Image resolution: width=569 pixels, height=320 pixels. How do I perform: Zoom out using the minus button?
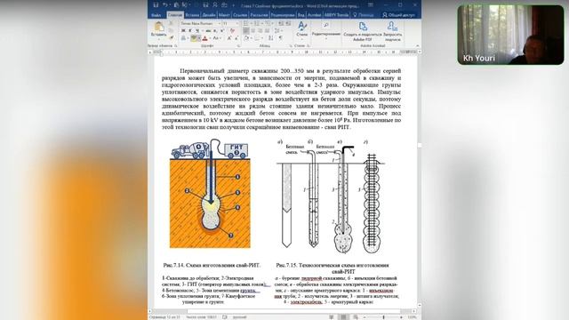365,317
